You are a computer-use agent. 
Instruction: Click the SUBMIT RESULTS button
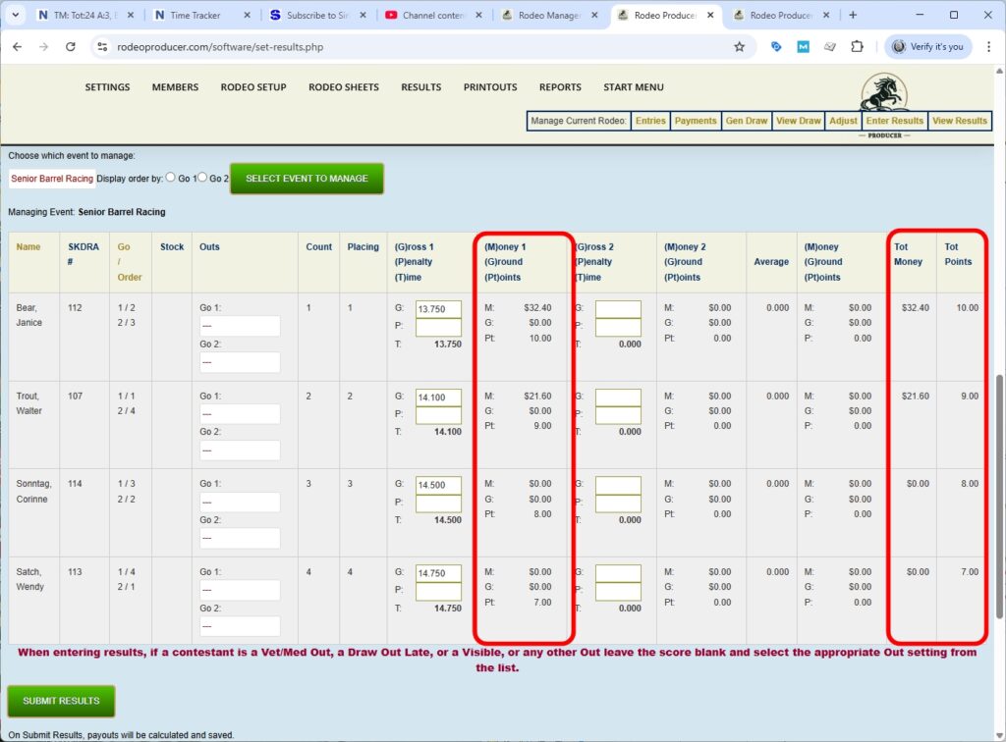click(60, 701)
